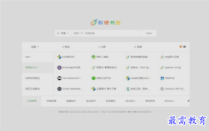
Task: Click the 公路图片 图片下载 bookmark icon
Action: coord(94,89)
